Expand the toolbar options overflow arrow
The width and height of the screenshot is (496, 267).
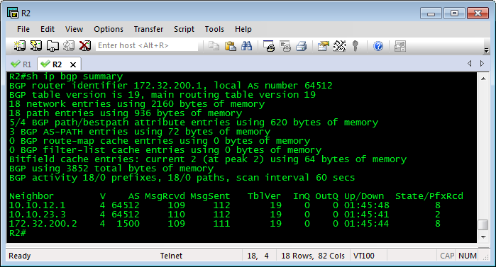coord(487,50)
